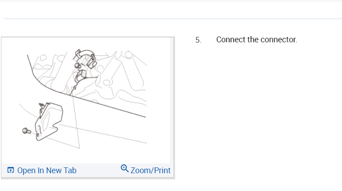Click the bolt in the diagram

(26, 131)
